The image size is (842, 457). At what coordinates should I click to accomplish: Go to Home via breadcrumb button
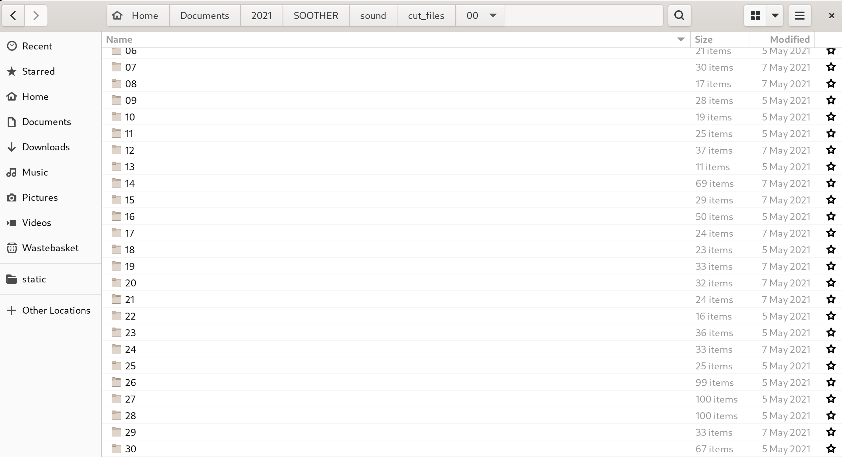(137, 16)
